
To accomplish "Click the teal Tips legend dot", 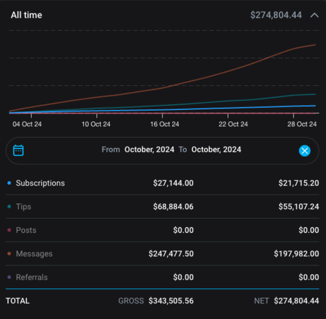I will pyautogui.click(x=9, y=207).
